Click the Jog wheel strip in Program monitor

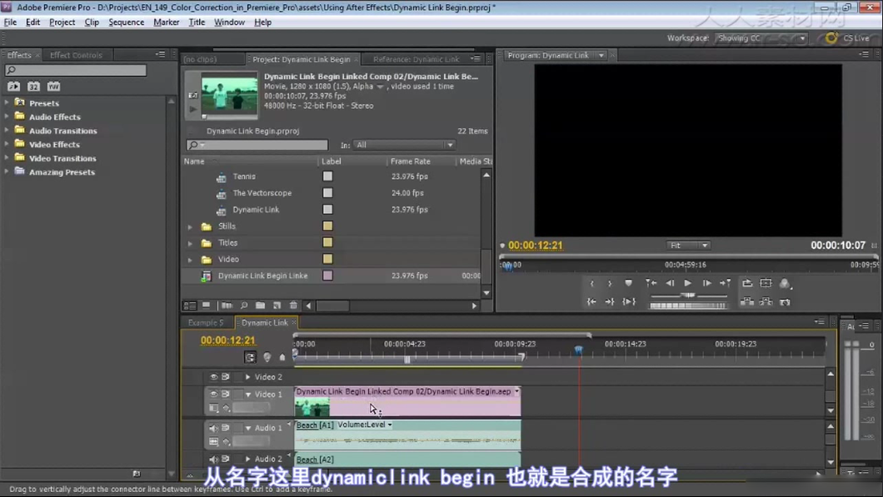click(687, 306)
